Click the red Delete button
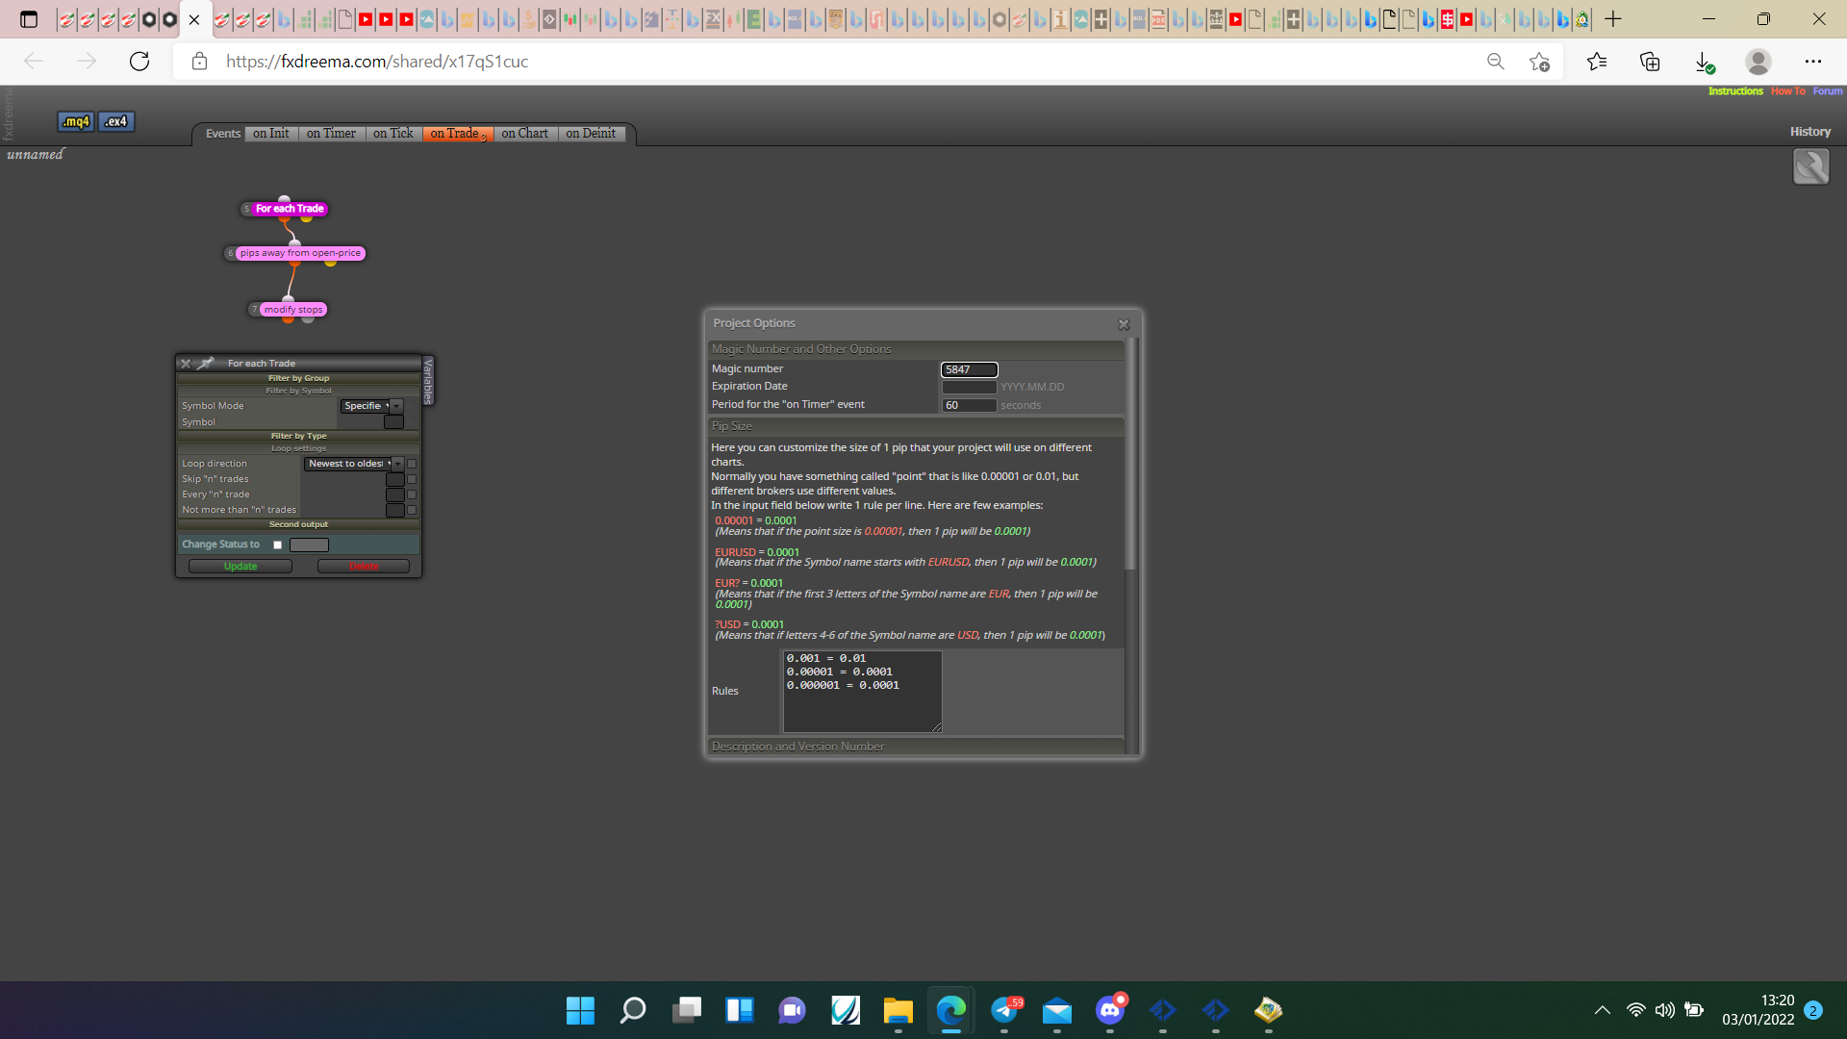 (364, 567)
